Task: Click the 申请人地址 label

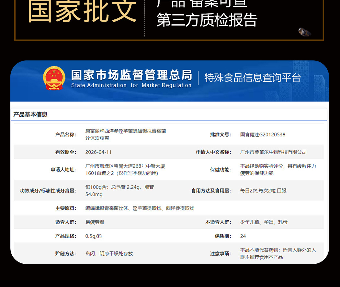Action: pyautogui.click(x=63, y=170)
